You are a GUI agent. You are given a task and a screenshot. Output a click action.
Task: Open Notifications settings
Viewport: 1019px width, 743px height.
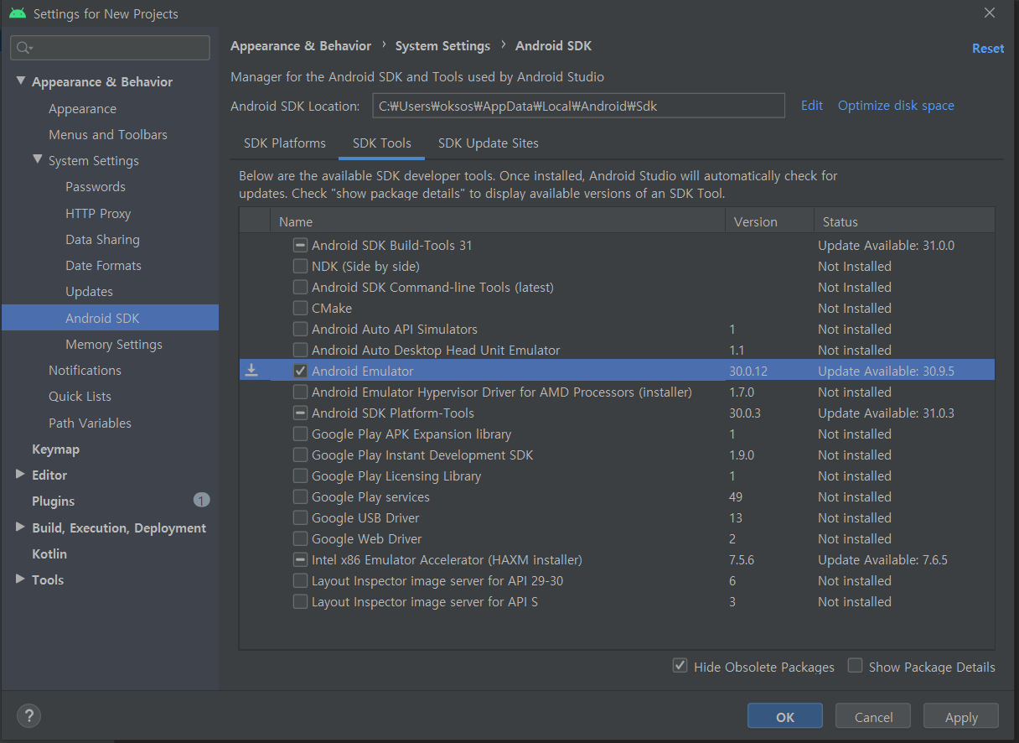(85, 371)
